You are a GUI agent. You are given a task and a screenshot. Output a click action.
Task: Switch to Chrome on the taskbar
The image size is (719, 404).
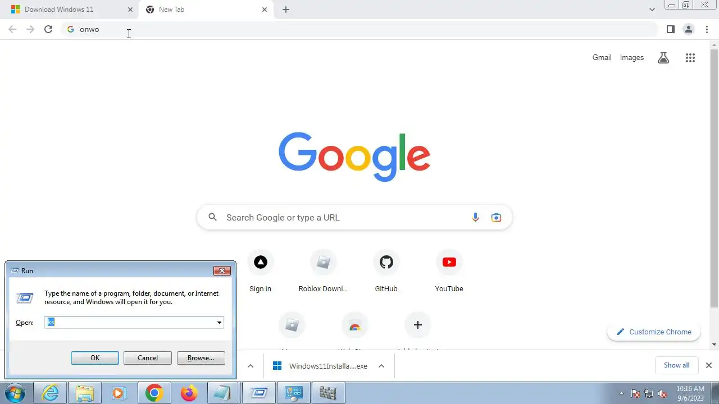[x=154, y=393]
